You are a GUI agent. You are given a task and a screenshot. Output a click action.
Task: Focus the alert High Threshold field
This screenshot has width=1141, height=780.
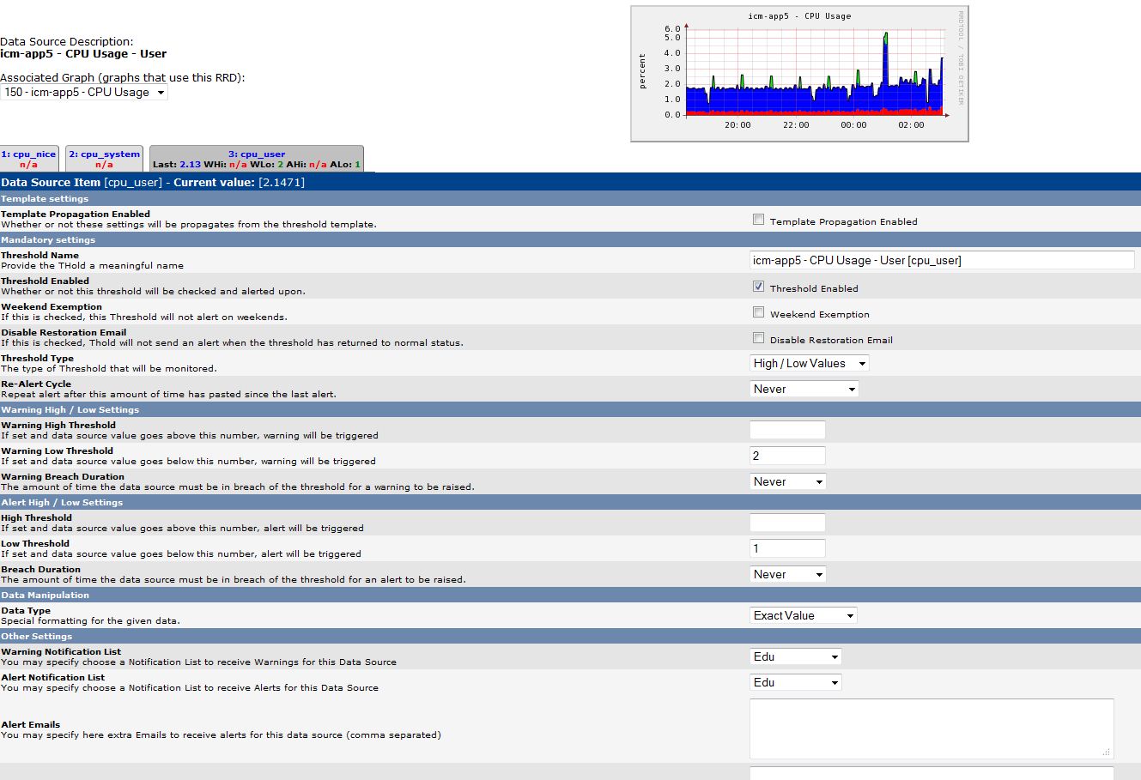pos(787,523)
